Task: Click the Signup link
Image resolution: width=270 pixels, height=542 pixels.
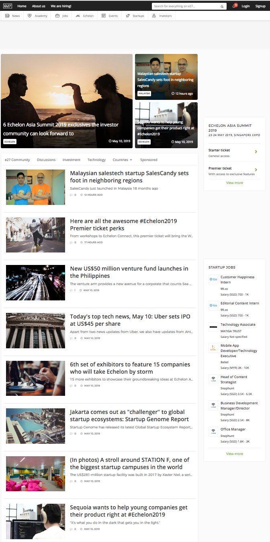Action: (x=260, y=6)
